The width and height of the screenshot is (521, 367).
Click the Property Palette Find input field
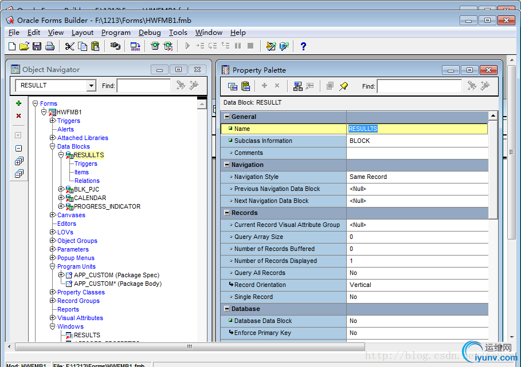(418, 86)
